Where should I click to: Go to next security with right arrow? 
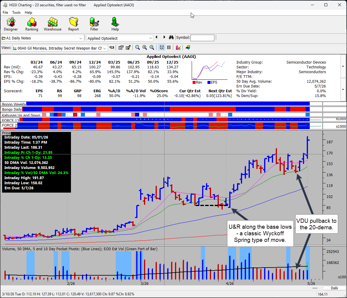point(164,37)
